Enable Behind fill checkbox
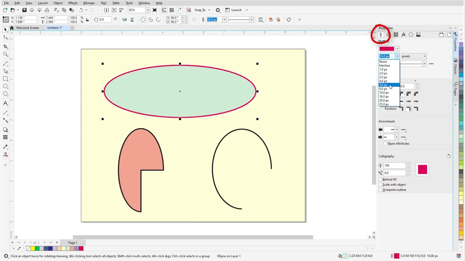The width and height of the screenshot is (465, 261). tap(380, 179)
